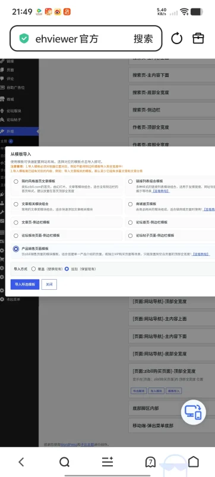Image resolution: width=215 pixels, height=477 pixels.
Task: Select highlighted 外观 appearance menu
Action: click(x=19, y=131)
